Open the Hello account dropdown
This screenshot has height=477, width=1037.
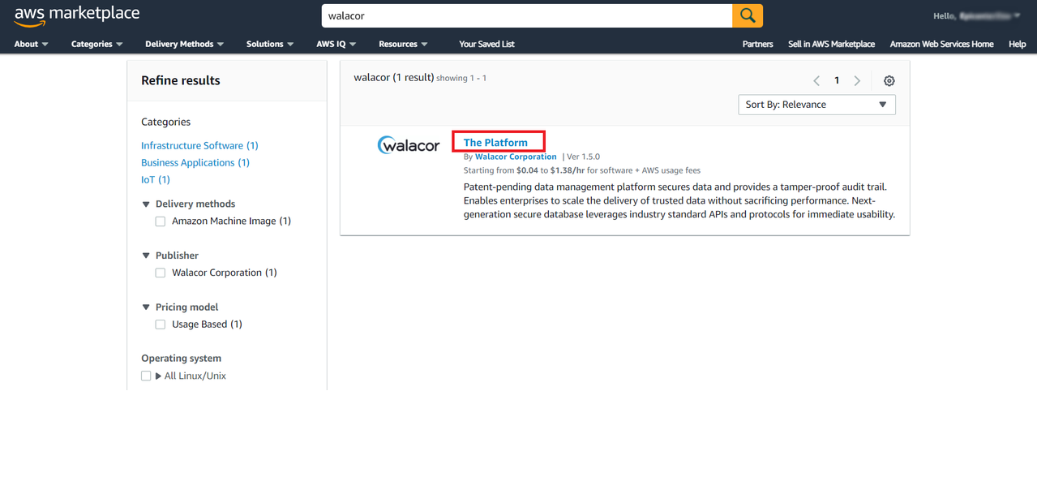coord(976,15)
